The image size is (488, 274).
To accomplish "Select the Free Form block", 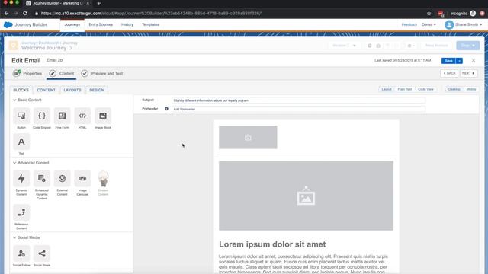I will pos(63,116).
